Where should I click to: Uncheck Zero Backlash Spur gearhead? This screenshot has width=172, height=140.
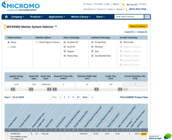pyautogui.click(x=92, y=56)
